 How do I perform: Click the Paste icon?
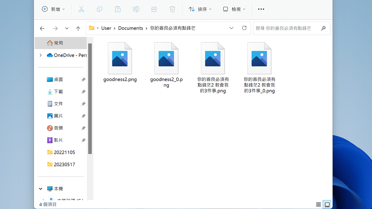coord(118,9)
